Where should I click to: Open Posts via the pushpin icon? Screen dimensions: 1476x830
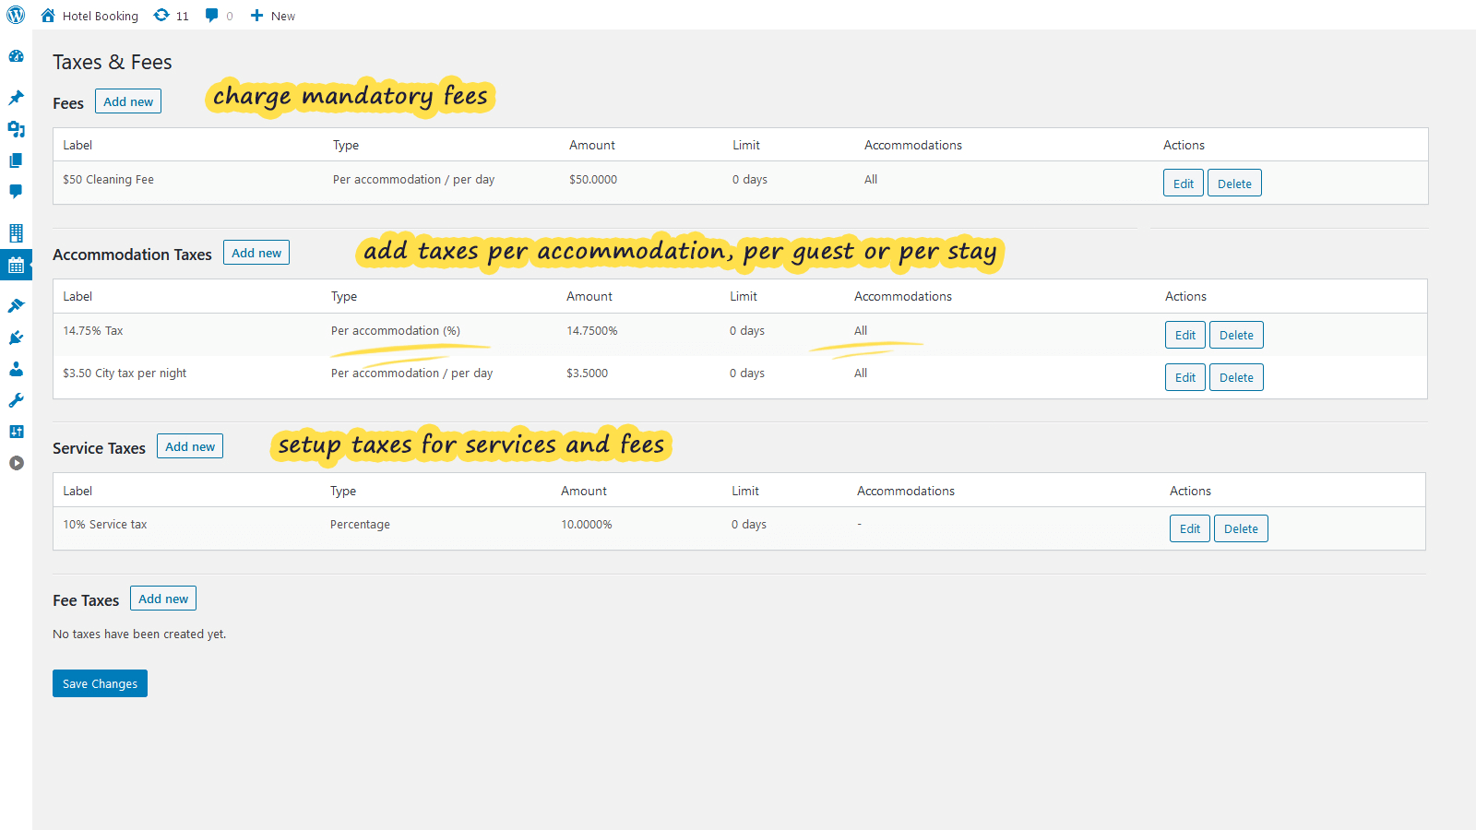pyautogui.click(x=16, y=98)
